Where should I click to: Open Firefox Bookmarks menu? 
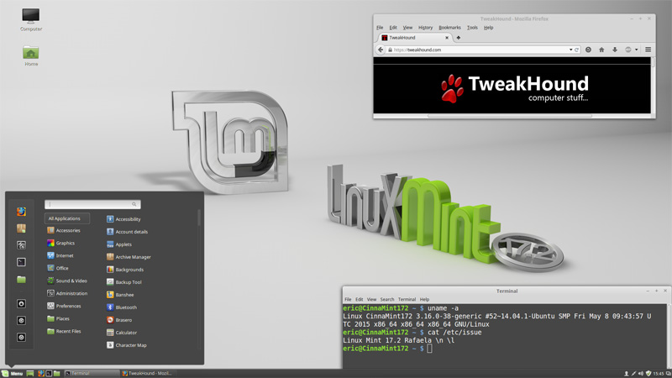(x=449, y=28)
